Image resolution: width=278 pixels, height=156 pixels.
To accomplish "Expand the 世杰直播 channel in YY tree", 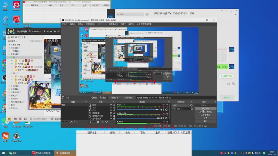I will 9,89.
